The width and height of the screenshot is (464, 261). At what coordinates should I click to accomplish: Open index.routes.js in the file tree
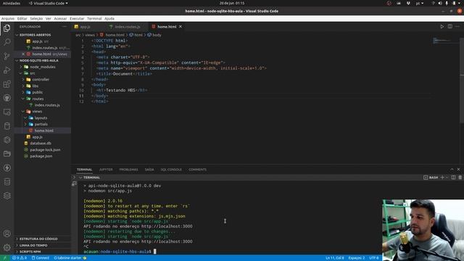point(47,105)
